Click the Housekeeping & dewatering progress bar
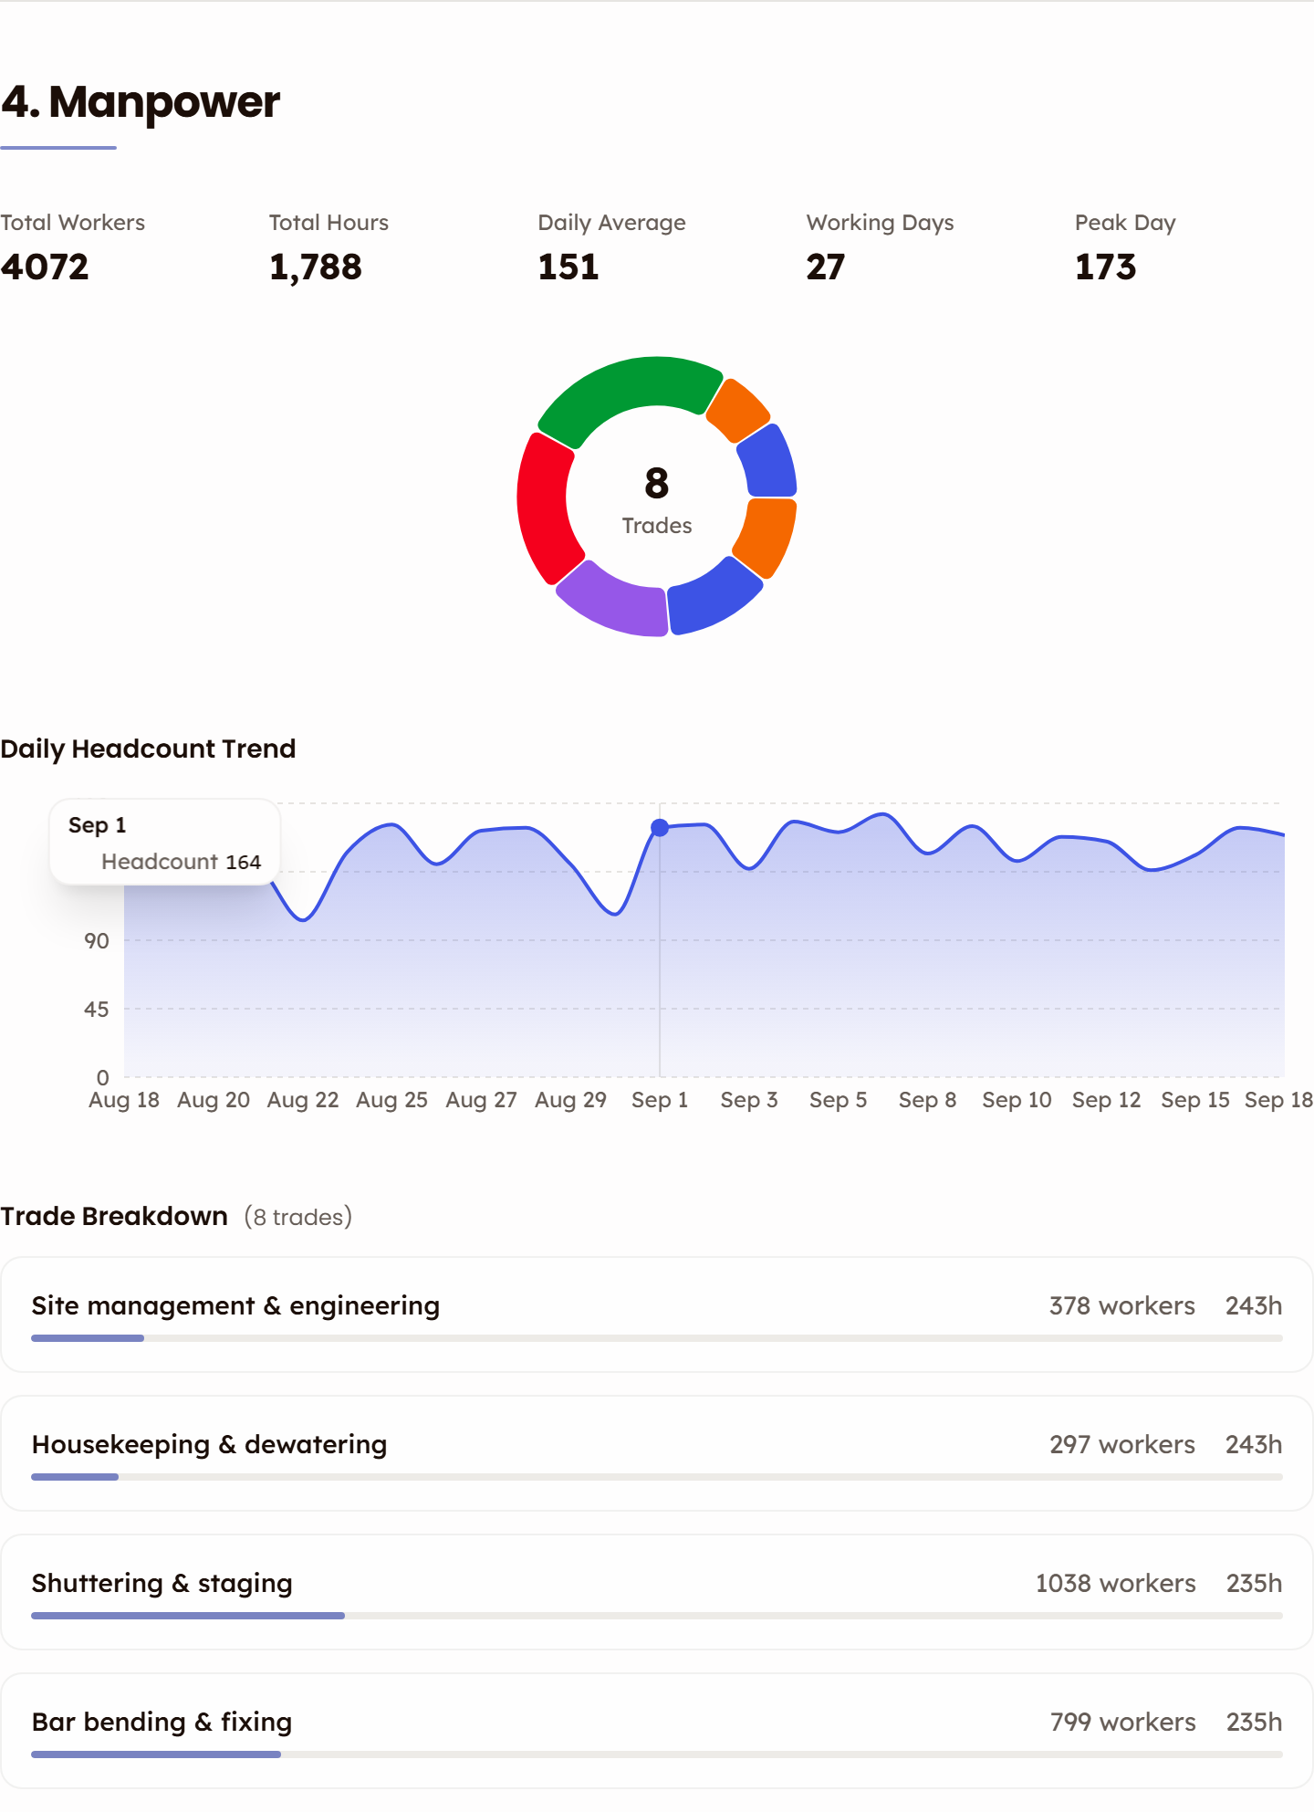The height and width of the screenshot is (1812, 1314). pyautogui.click(x=657, y=1477)
